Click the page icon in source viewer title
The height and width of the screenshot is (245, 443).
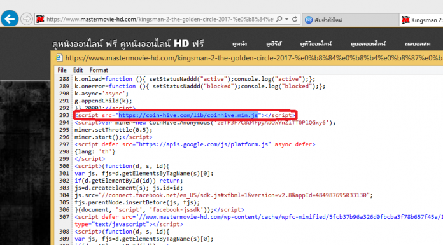[59, 58]
